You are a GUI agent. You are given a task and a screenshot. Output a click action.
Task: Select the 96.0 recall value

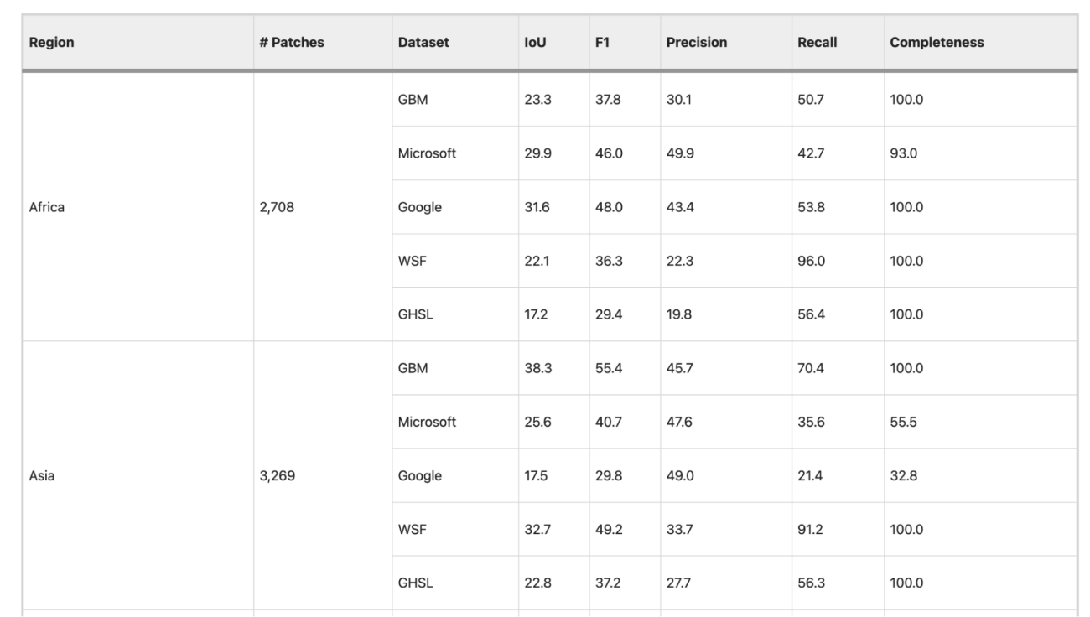click(812, 261)
